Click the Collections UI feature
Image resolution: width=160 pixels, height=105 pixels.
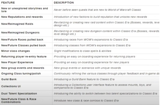(x=11, y=86)
